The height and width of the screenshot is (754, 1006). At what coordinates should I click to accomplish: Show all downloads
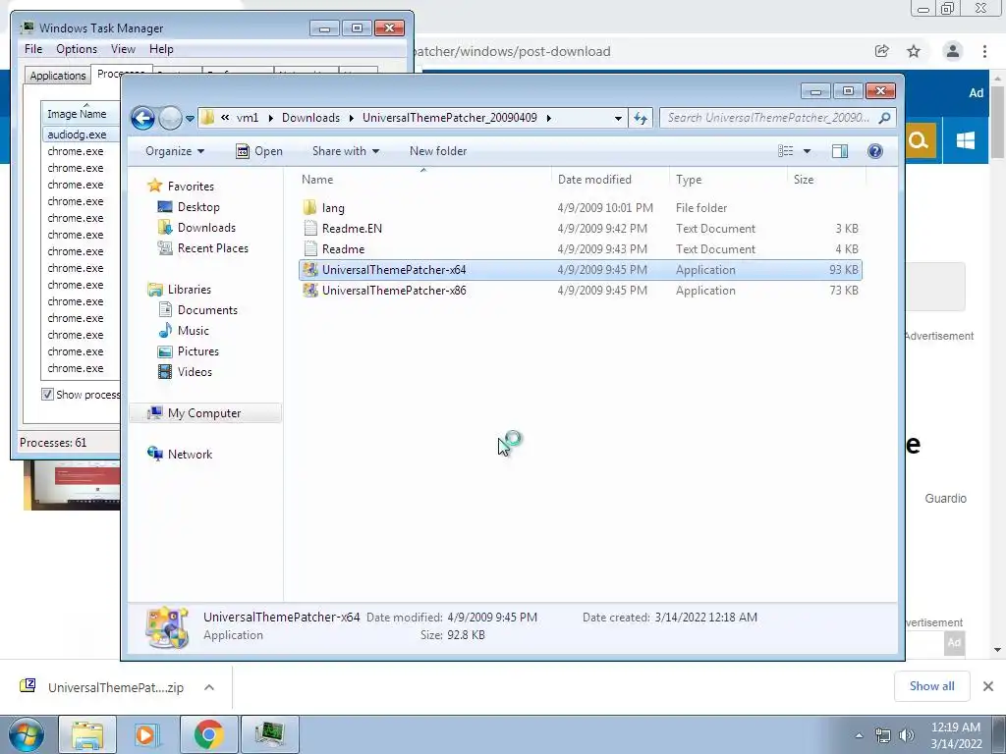(x=931, y=686)
